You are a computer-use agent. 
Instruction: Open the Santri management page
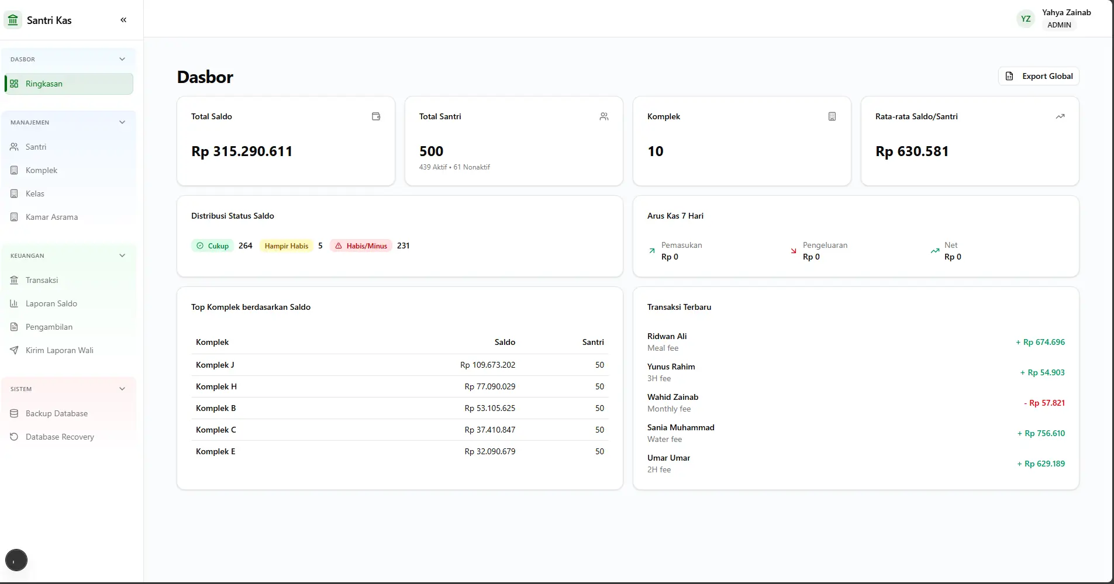pos(69,147)
